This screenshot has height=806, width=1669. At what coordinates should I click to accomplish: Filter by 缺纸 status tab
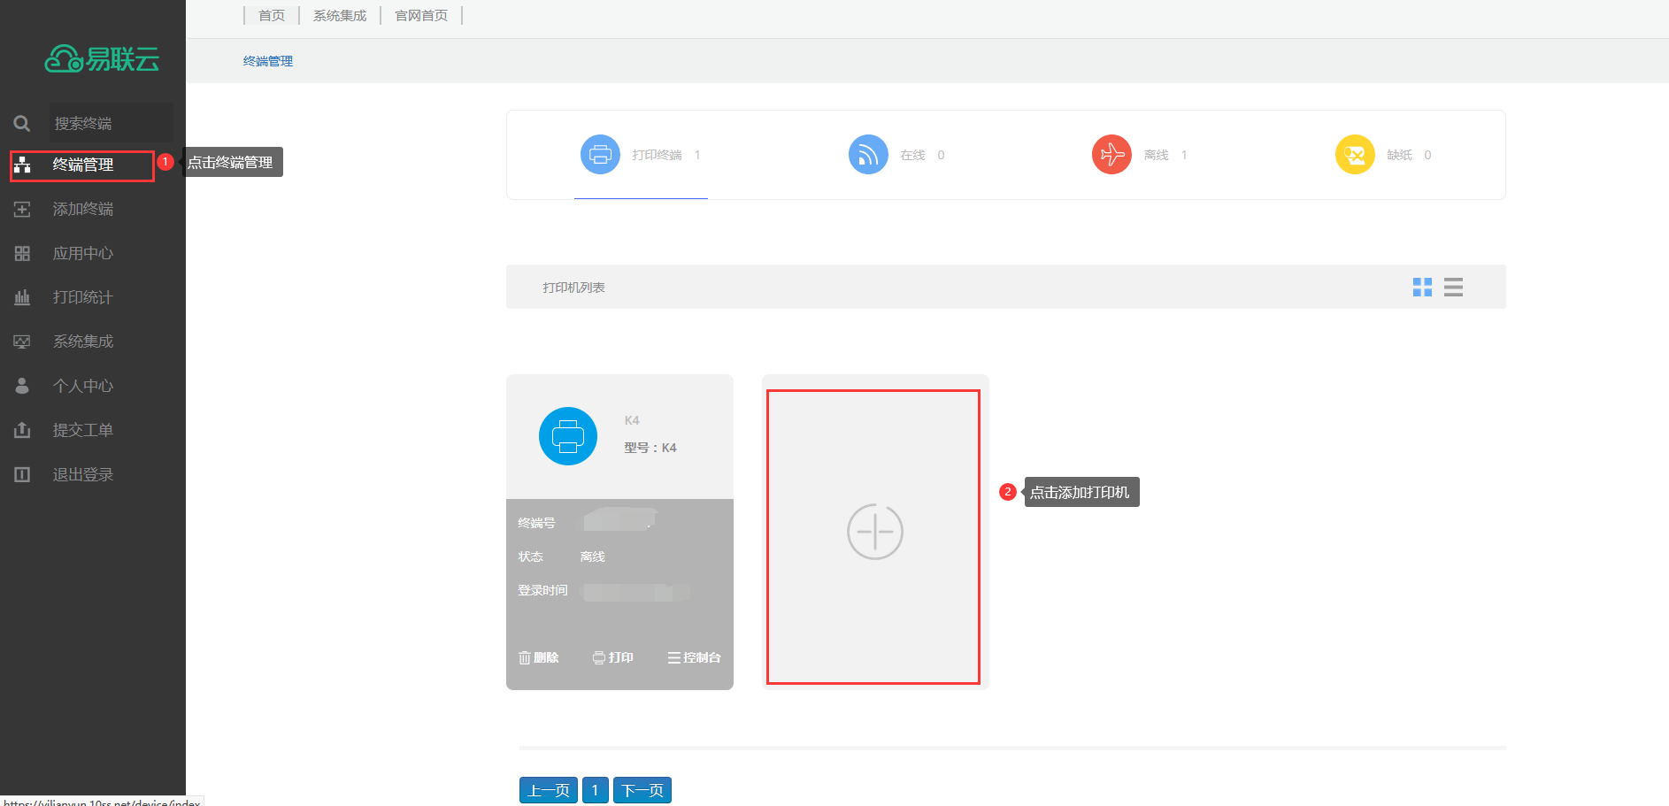coord(1399,155)
